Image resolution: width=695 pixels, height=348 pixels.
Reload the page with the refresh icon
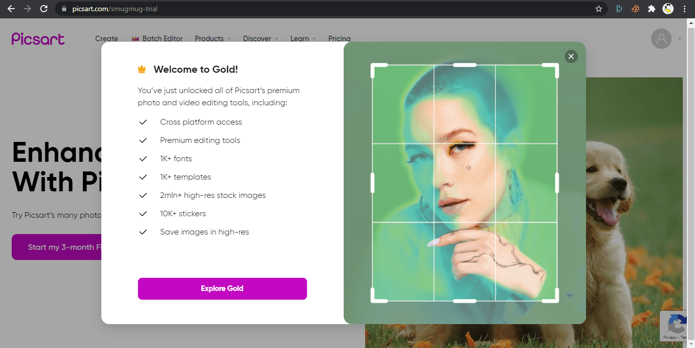click(x=44, y=9)
